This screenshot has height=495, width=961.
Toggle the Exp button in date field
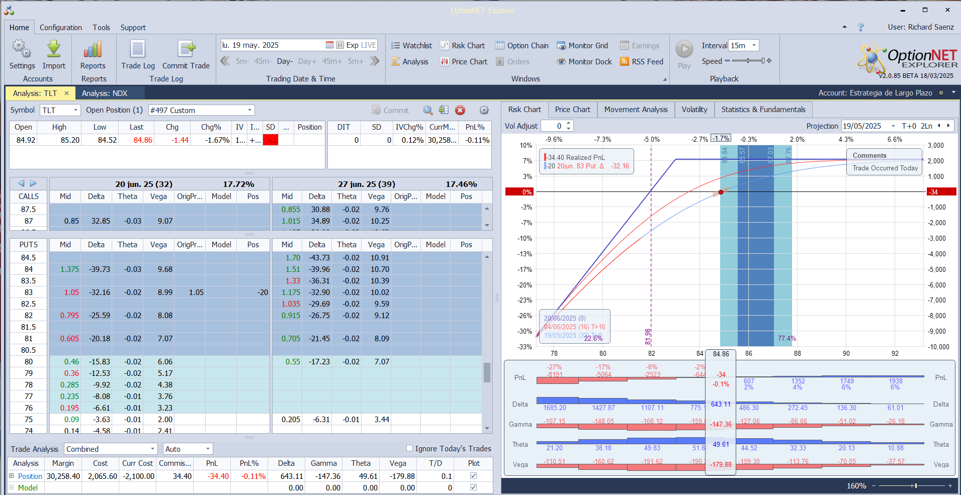tap(353, 45)
